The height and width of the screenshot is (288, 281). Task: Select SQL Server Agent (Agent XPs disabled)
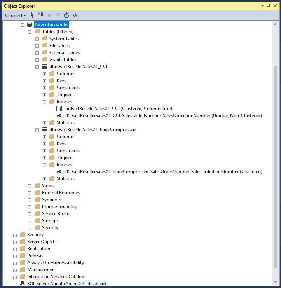tap(66, 283)
